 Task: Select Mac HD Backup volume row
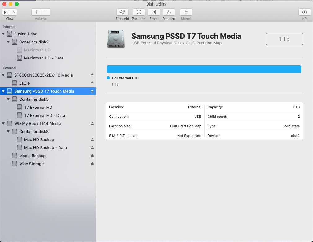coord(48,139)
